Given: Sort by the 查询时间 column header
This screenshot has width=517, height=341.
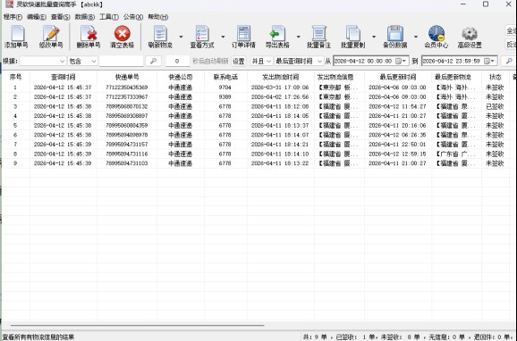Looking at the screenshot, I should (x=64, y=77).
